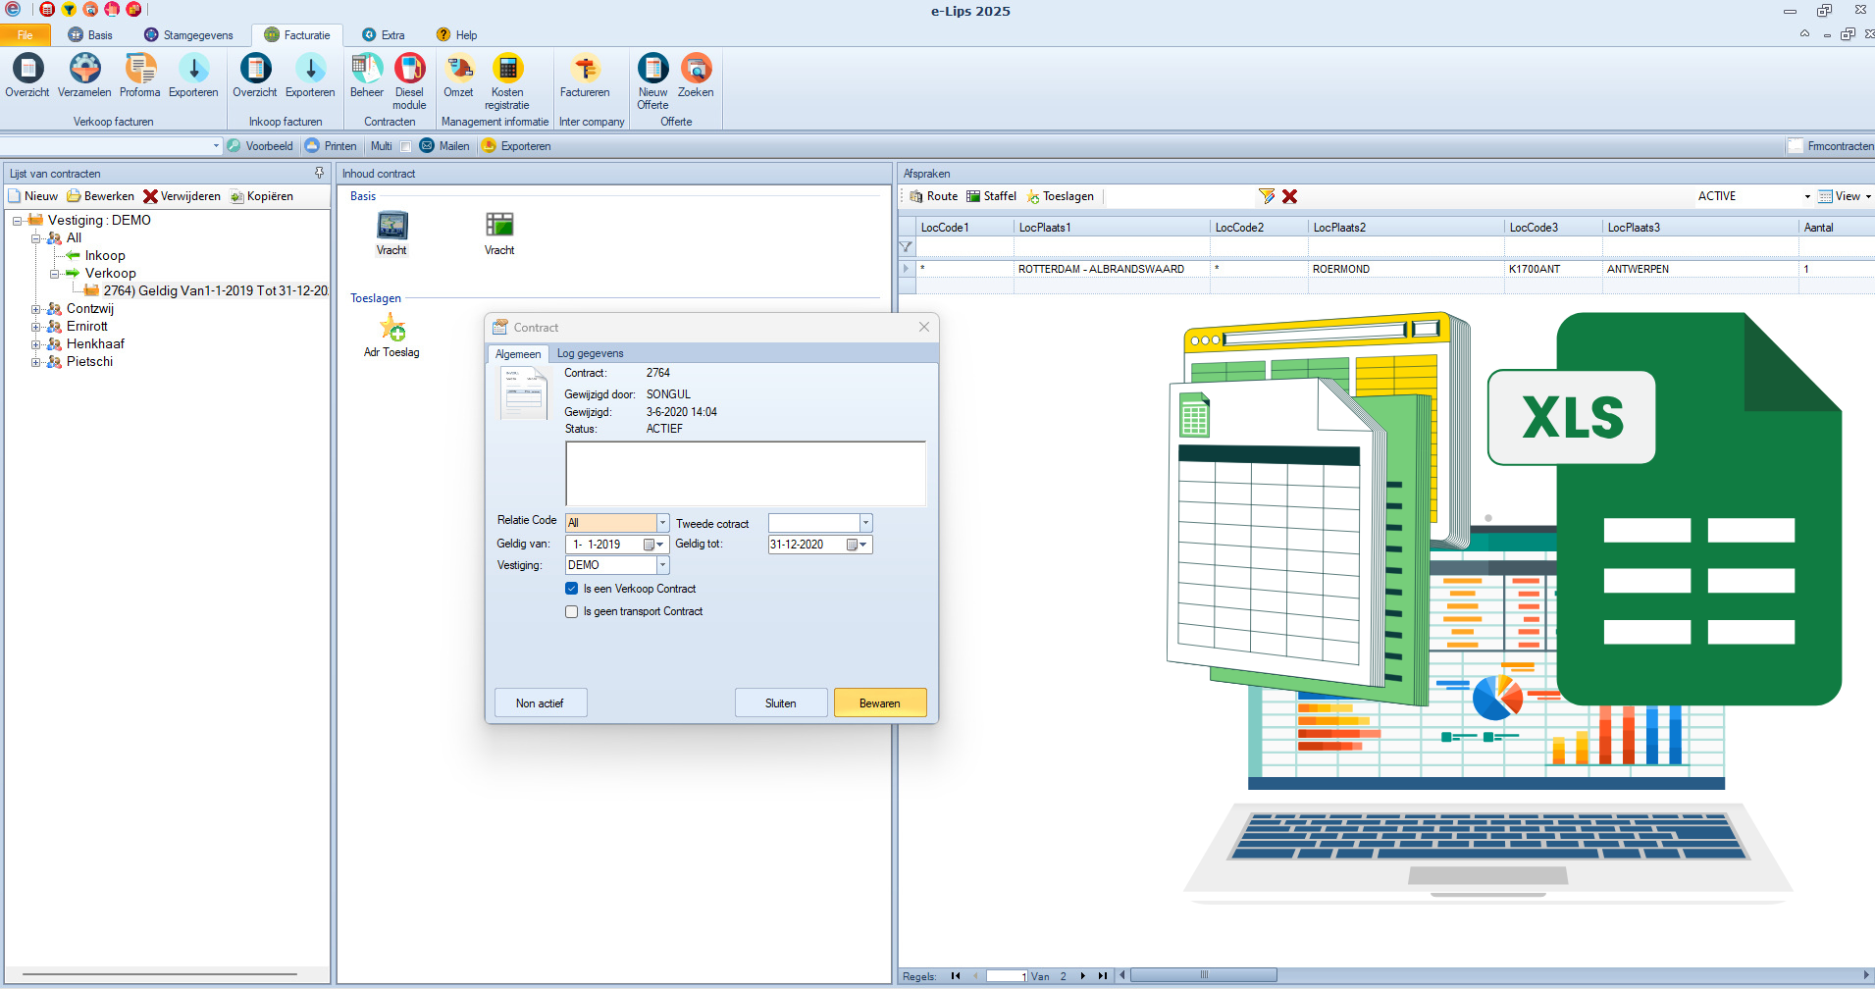1875x989 pixels.
Task: Open the Vestiging dropdown in the dialog
Action: click(663, 565)
